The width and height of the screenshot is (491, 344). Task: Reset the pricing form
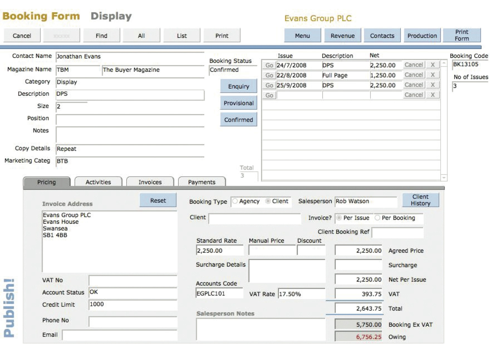tap(158, 200)
